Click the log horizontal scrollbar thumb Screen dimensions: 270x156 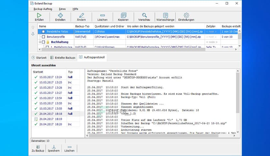click(x=154, y=136)
